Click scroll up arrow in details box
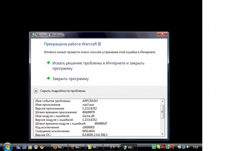This screenshot has height=151, width=244. pyautogui.click(x=162, y=101)
